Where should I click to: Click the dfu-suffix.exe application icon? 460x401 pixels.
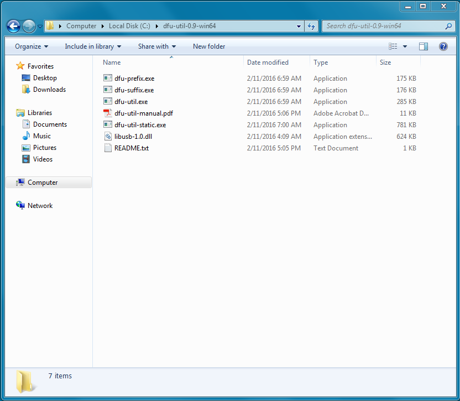(x=108, y=90)
